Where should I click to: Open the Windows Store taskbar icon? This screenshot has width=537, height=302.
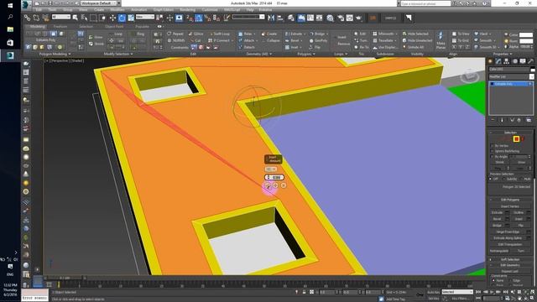click(10, 43)
